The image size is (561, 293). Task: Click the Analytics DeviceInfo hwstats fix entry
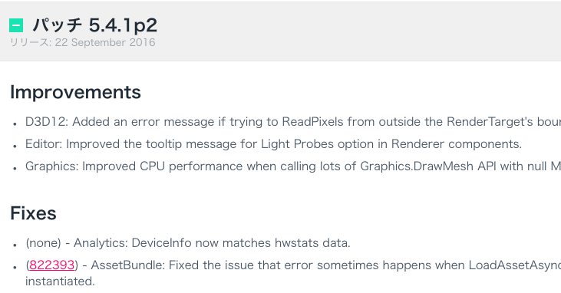point(188,243)
